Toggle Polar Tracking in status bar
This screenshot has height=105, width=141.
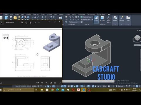point(53,86)
